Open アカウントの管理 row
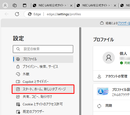Viewport: 130px width, 115px height. (x=112, y=76)
